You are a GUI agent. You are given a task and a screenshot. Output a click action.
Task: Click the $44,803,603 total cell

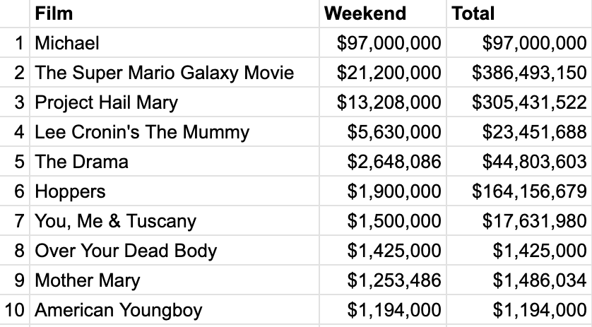tap(519, 162)
